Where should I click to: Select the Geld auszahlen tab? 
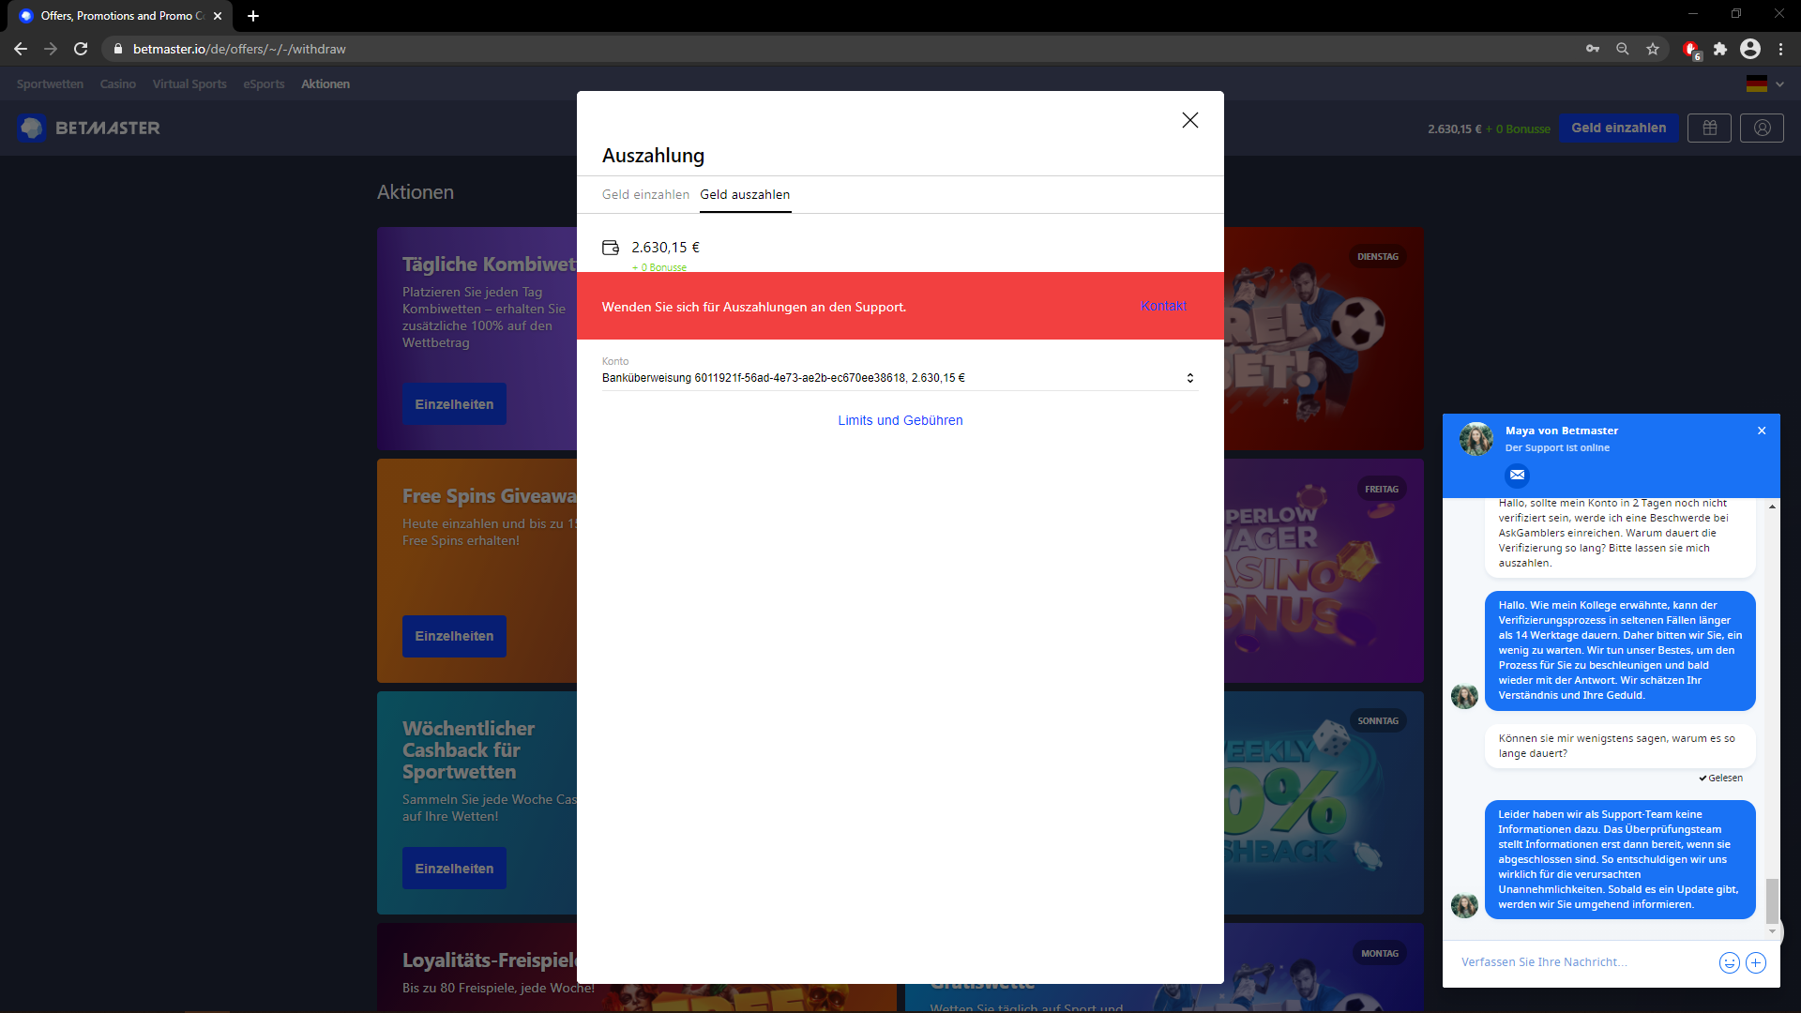[x=745, y=194]
